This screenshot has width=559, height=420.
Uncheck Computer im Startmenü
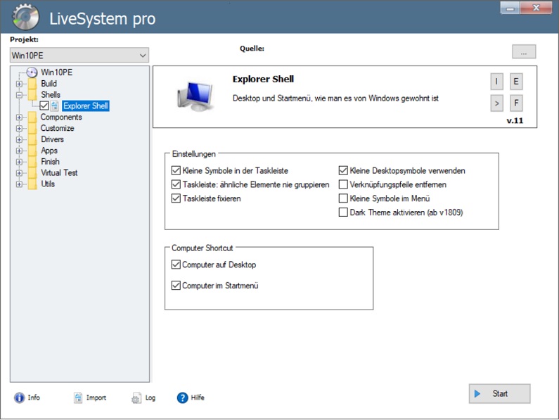176,286
